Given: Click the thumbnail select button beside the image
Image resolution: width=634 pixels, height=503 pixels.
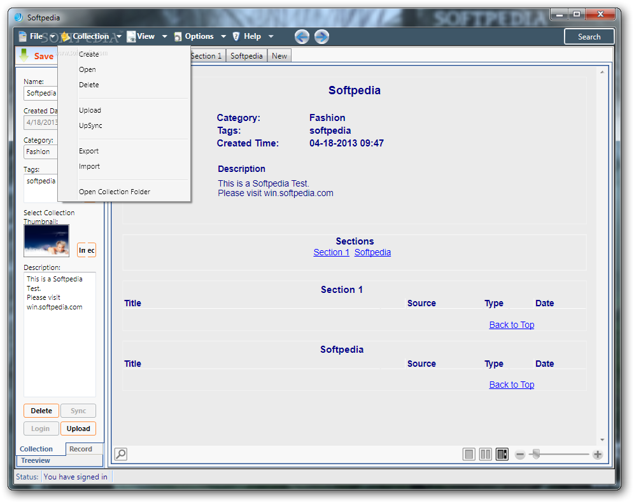Looking at the screenshot, I should tap(87, 250).
